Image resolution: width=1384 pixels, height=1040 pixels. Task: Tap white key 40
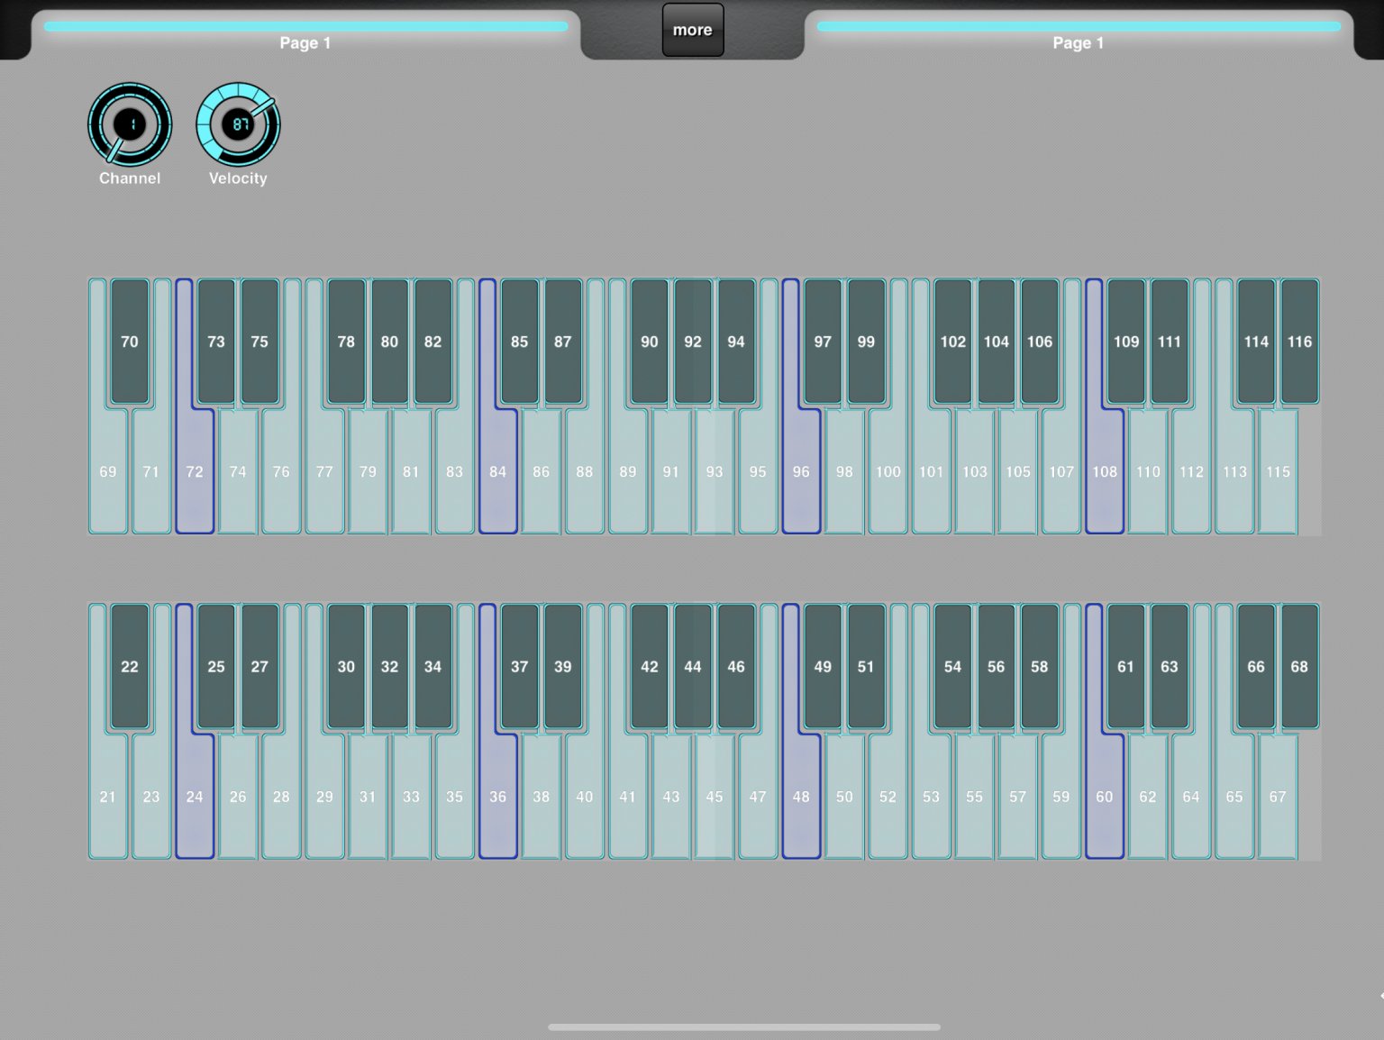[x=585, y=797]
